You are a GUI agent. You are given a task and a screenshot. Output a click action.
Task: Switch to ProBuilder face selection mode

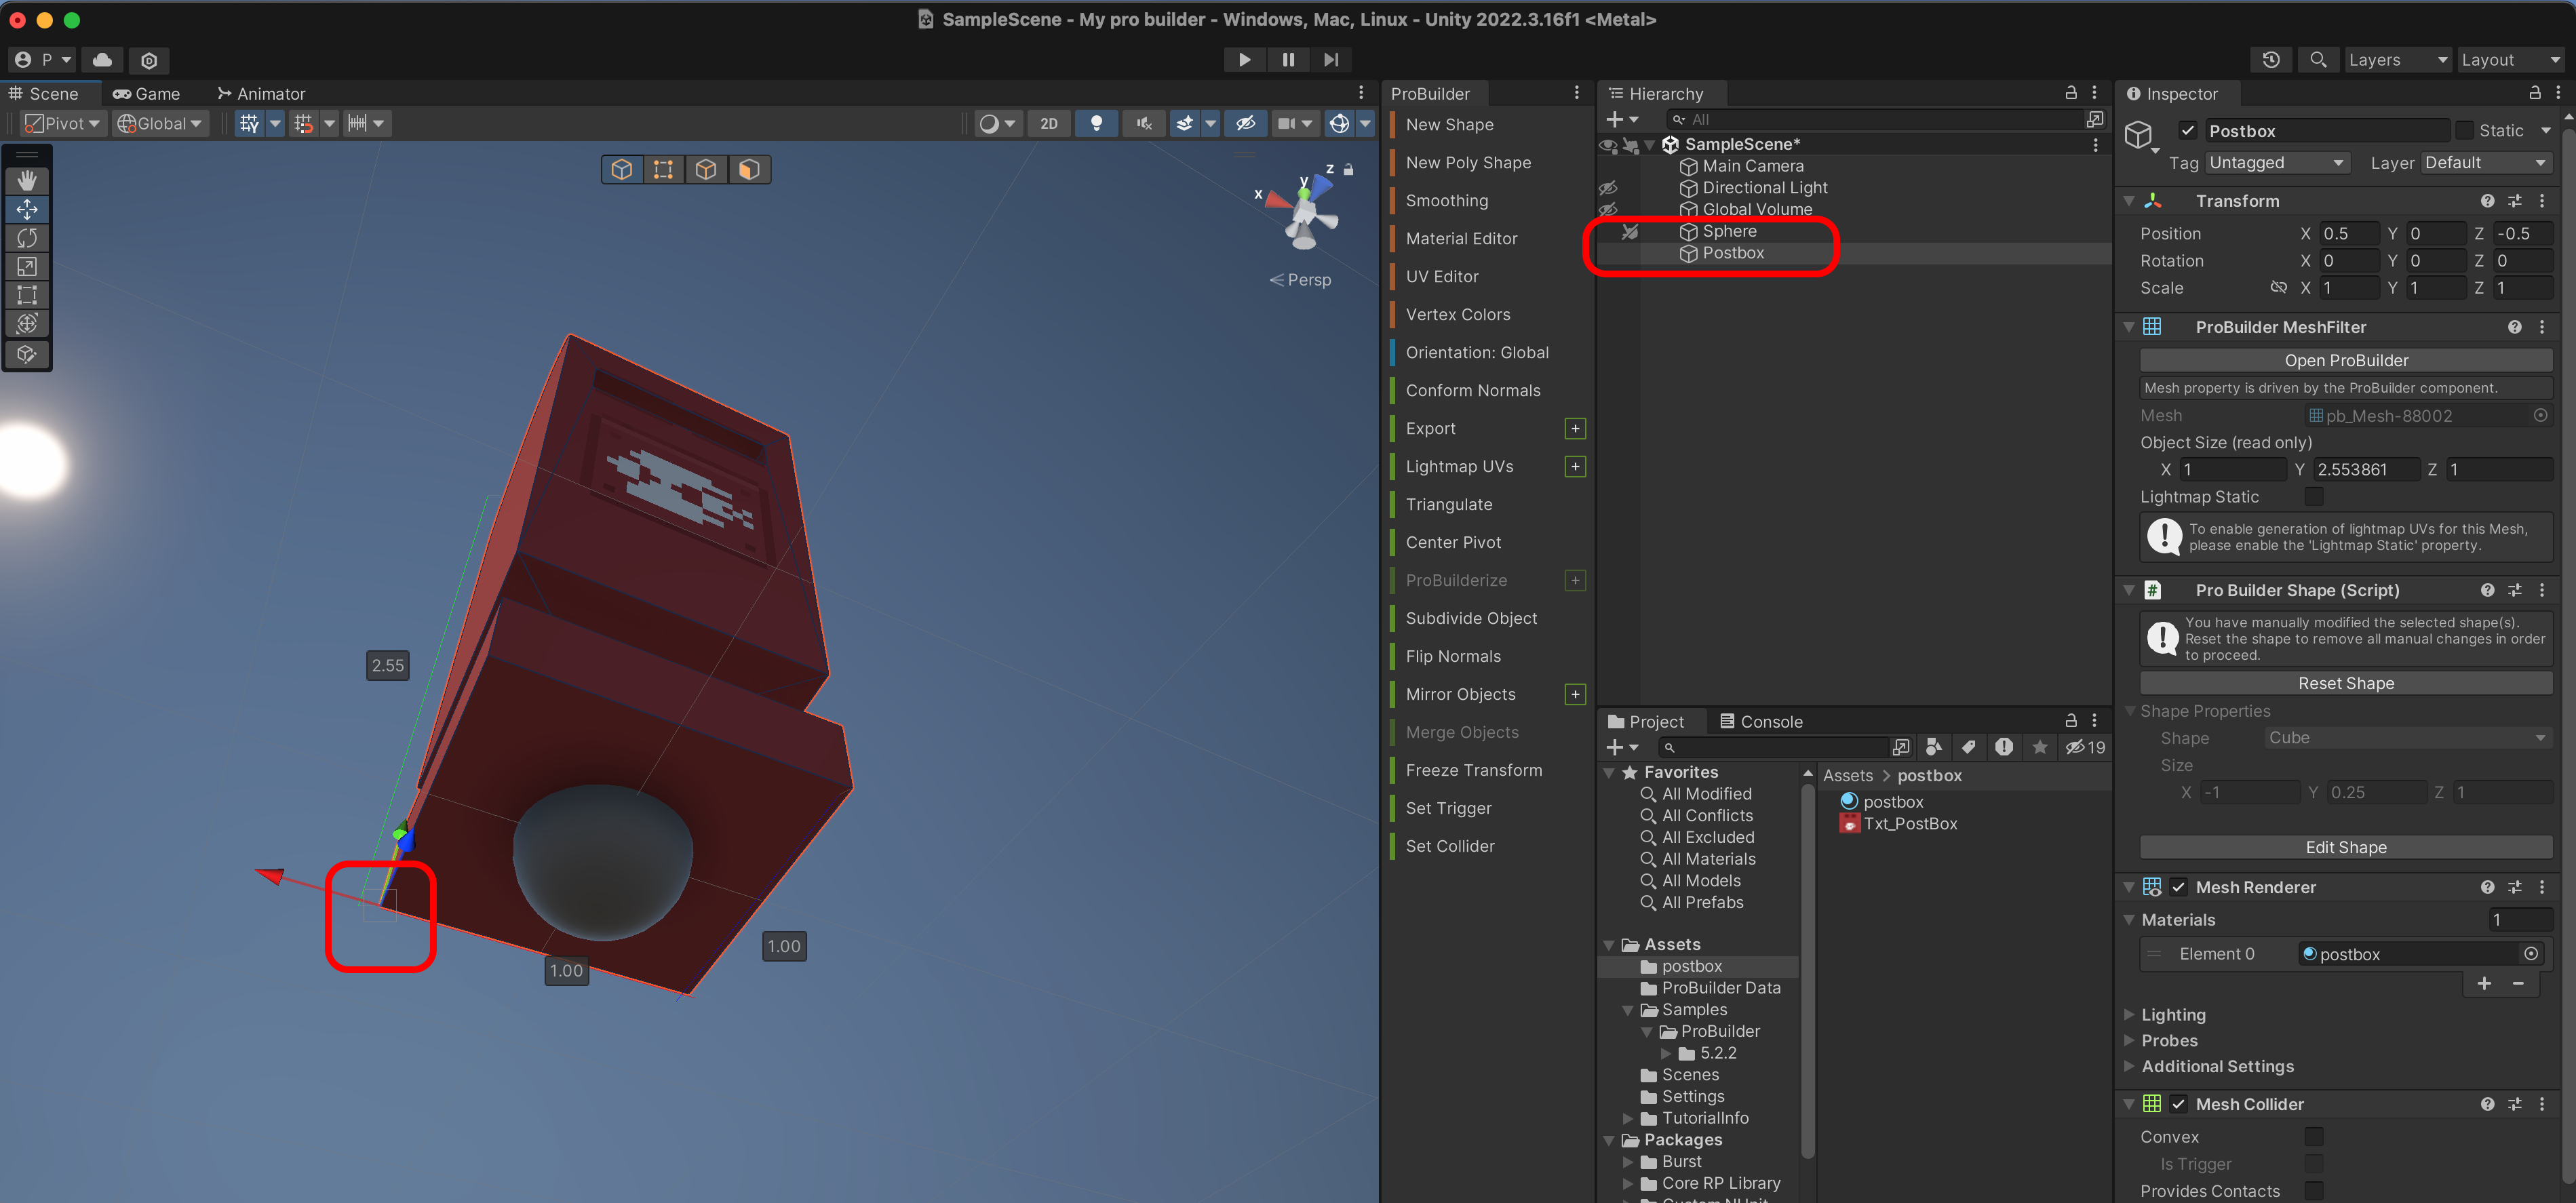coord(749,169)
